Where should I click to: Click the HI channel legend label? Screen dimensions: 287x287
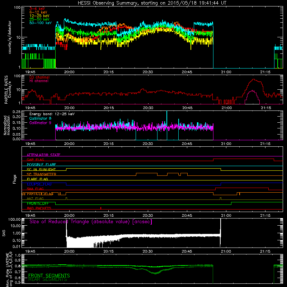pyautogui.click(x=39, y=81)
